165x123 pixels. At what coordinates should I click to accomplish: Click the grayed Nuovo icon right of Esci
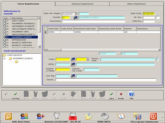pyautogui.click(x=84, y=94)
